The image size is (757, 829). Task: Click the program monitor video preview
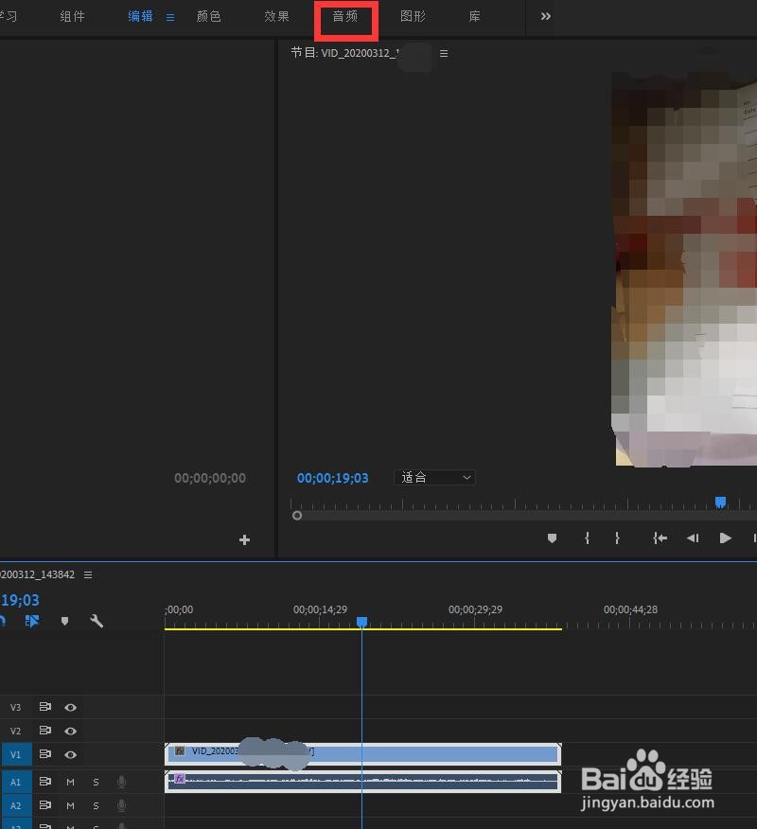pyautogui.click(x=684, y=270)
